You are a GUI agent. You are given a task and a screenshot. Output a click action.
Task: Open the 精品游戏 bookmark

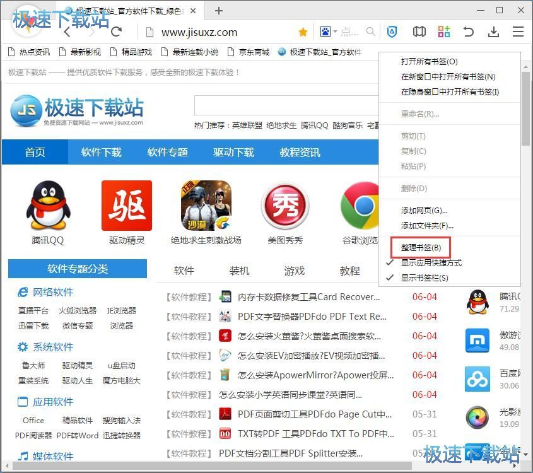click(131, 52)
